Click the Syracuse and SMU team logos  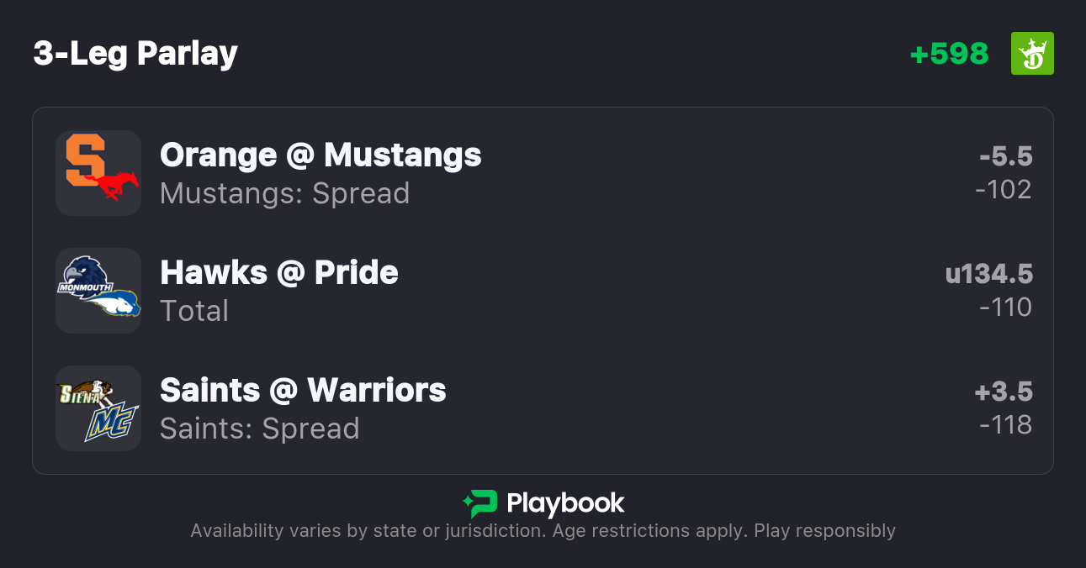[x=98, y=173]
